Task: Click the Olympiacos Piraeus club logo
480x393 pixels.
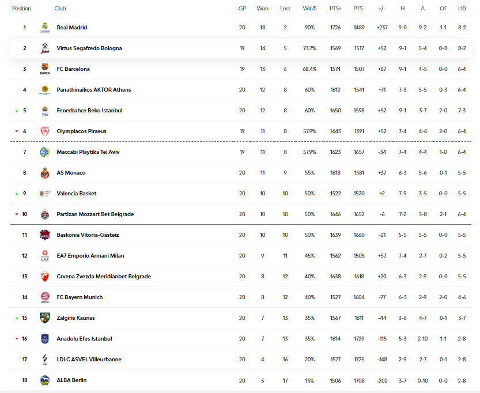Action: coord(45,131)
